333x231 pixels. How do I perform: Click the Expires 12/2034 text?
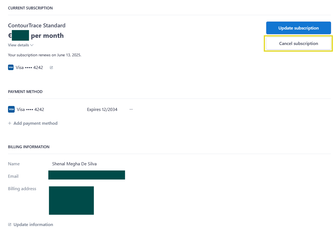pos(102,110)
